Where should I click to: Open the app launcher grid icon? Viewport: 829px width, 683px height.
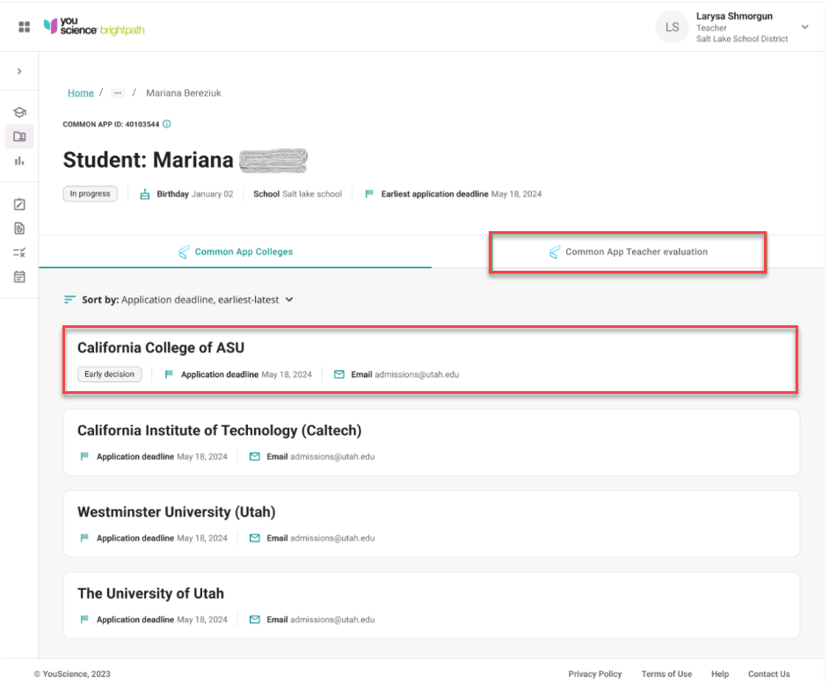(25, 27)
